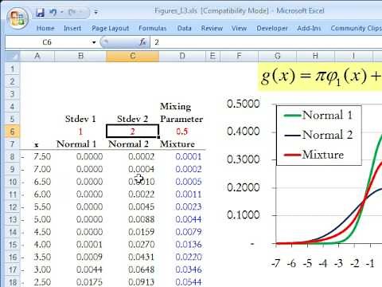This screenshot has height=287, width=382.
Task: Click Normal 2 cell 0.0088
Action: [133, 219]
